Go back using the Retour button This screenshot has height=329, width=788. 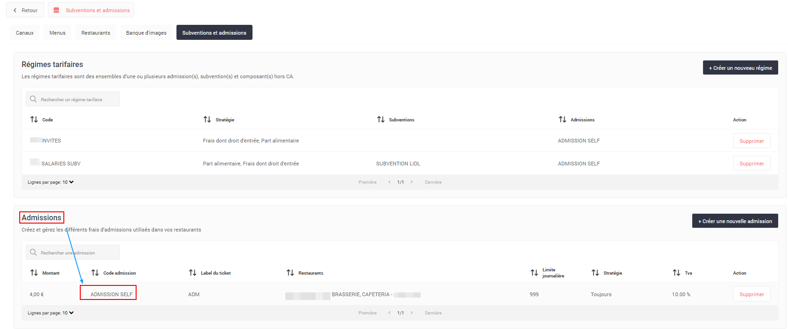click(25, 10)
